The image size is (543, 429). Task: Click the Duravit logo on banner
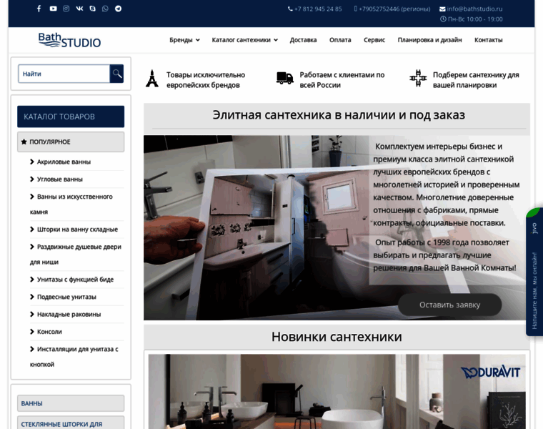pyautogui.click(x=490, y=373)
